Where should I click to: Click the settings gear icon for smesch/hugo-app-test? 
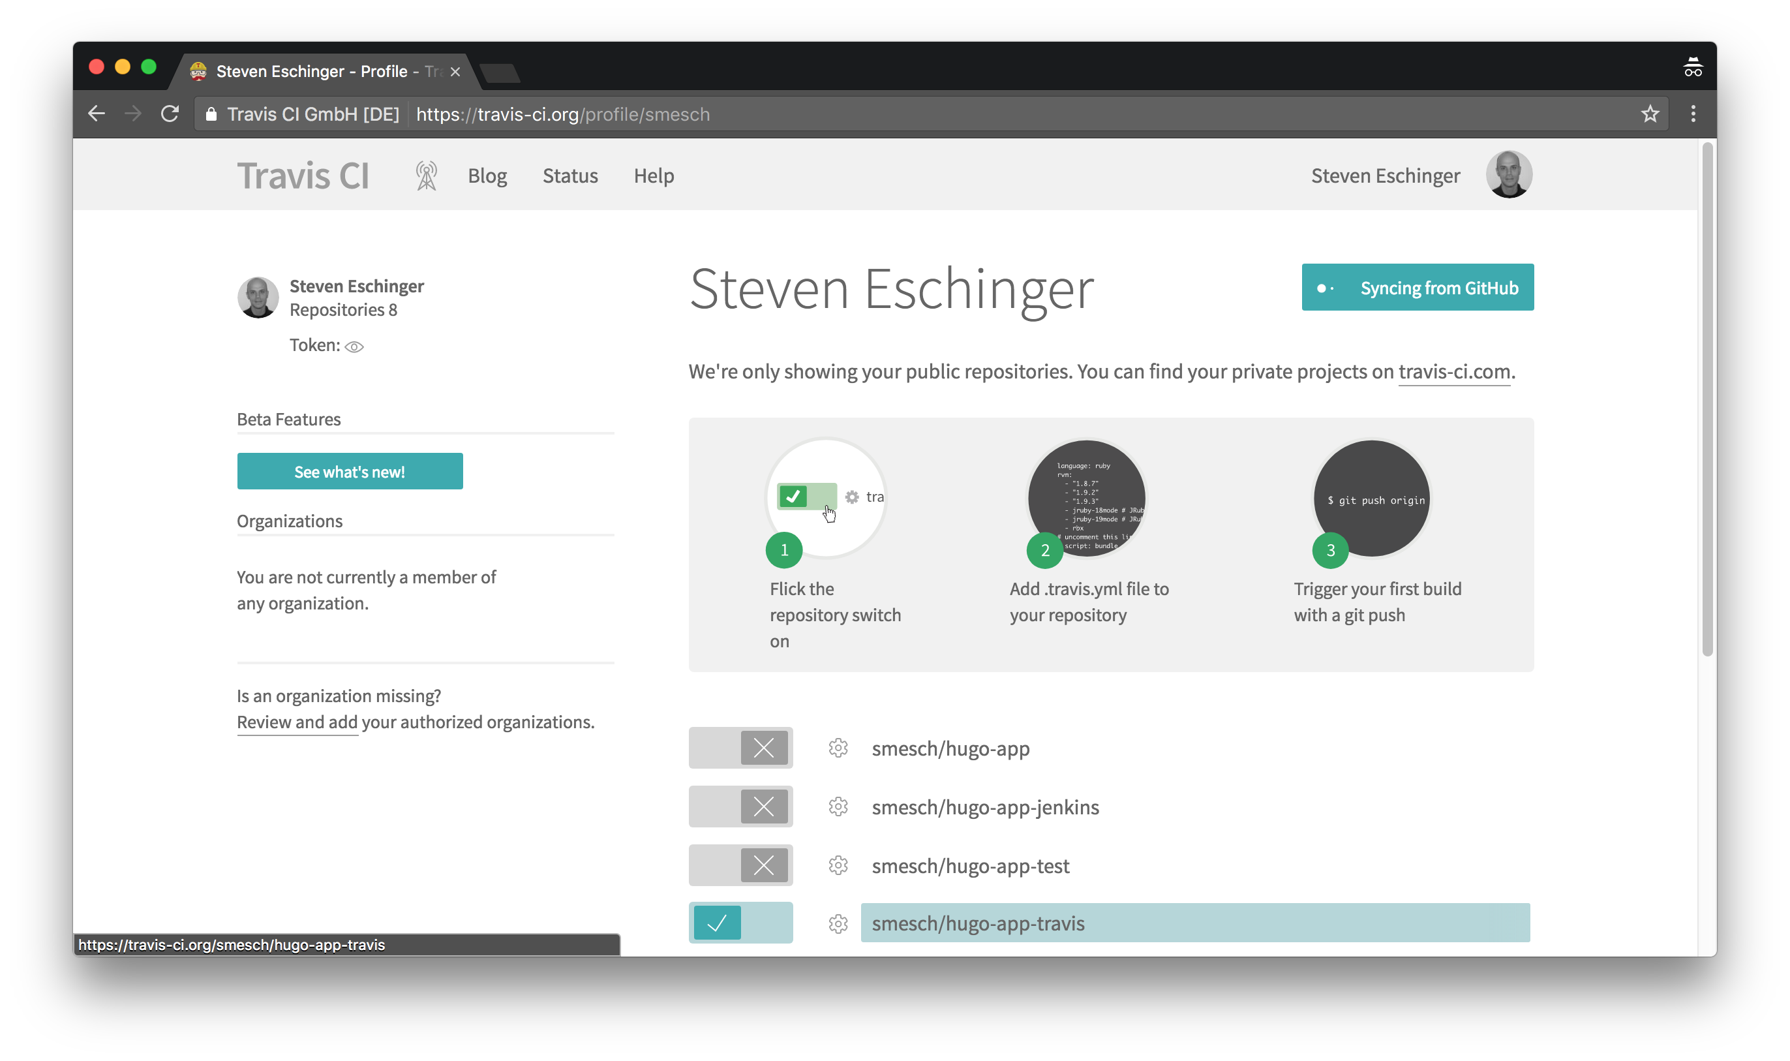(837, 865)
